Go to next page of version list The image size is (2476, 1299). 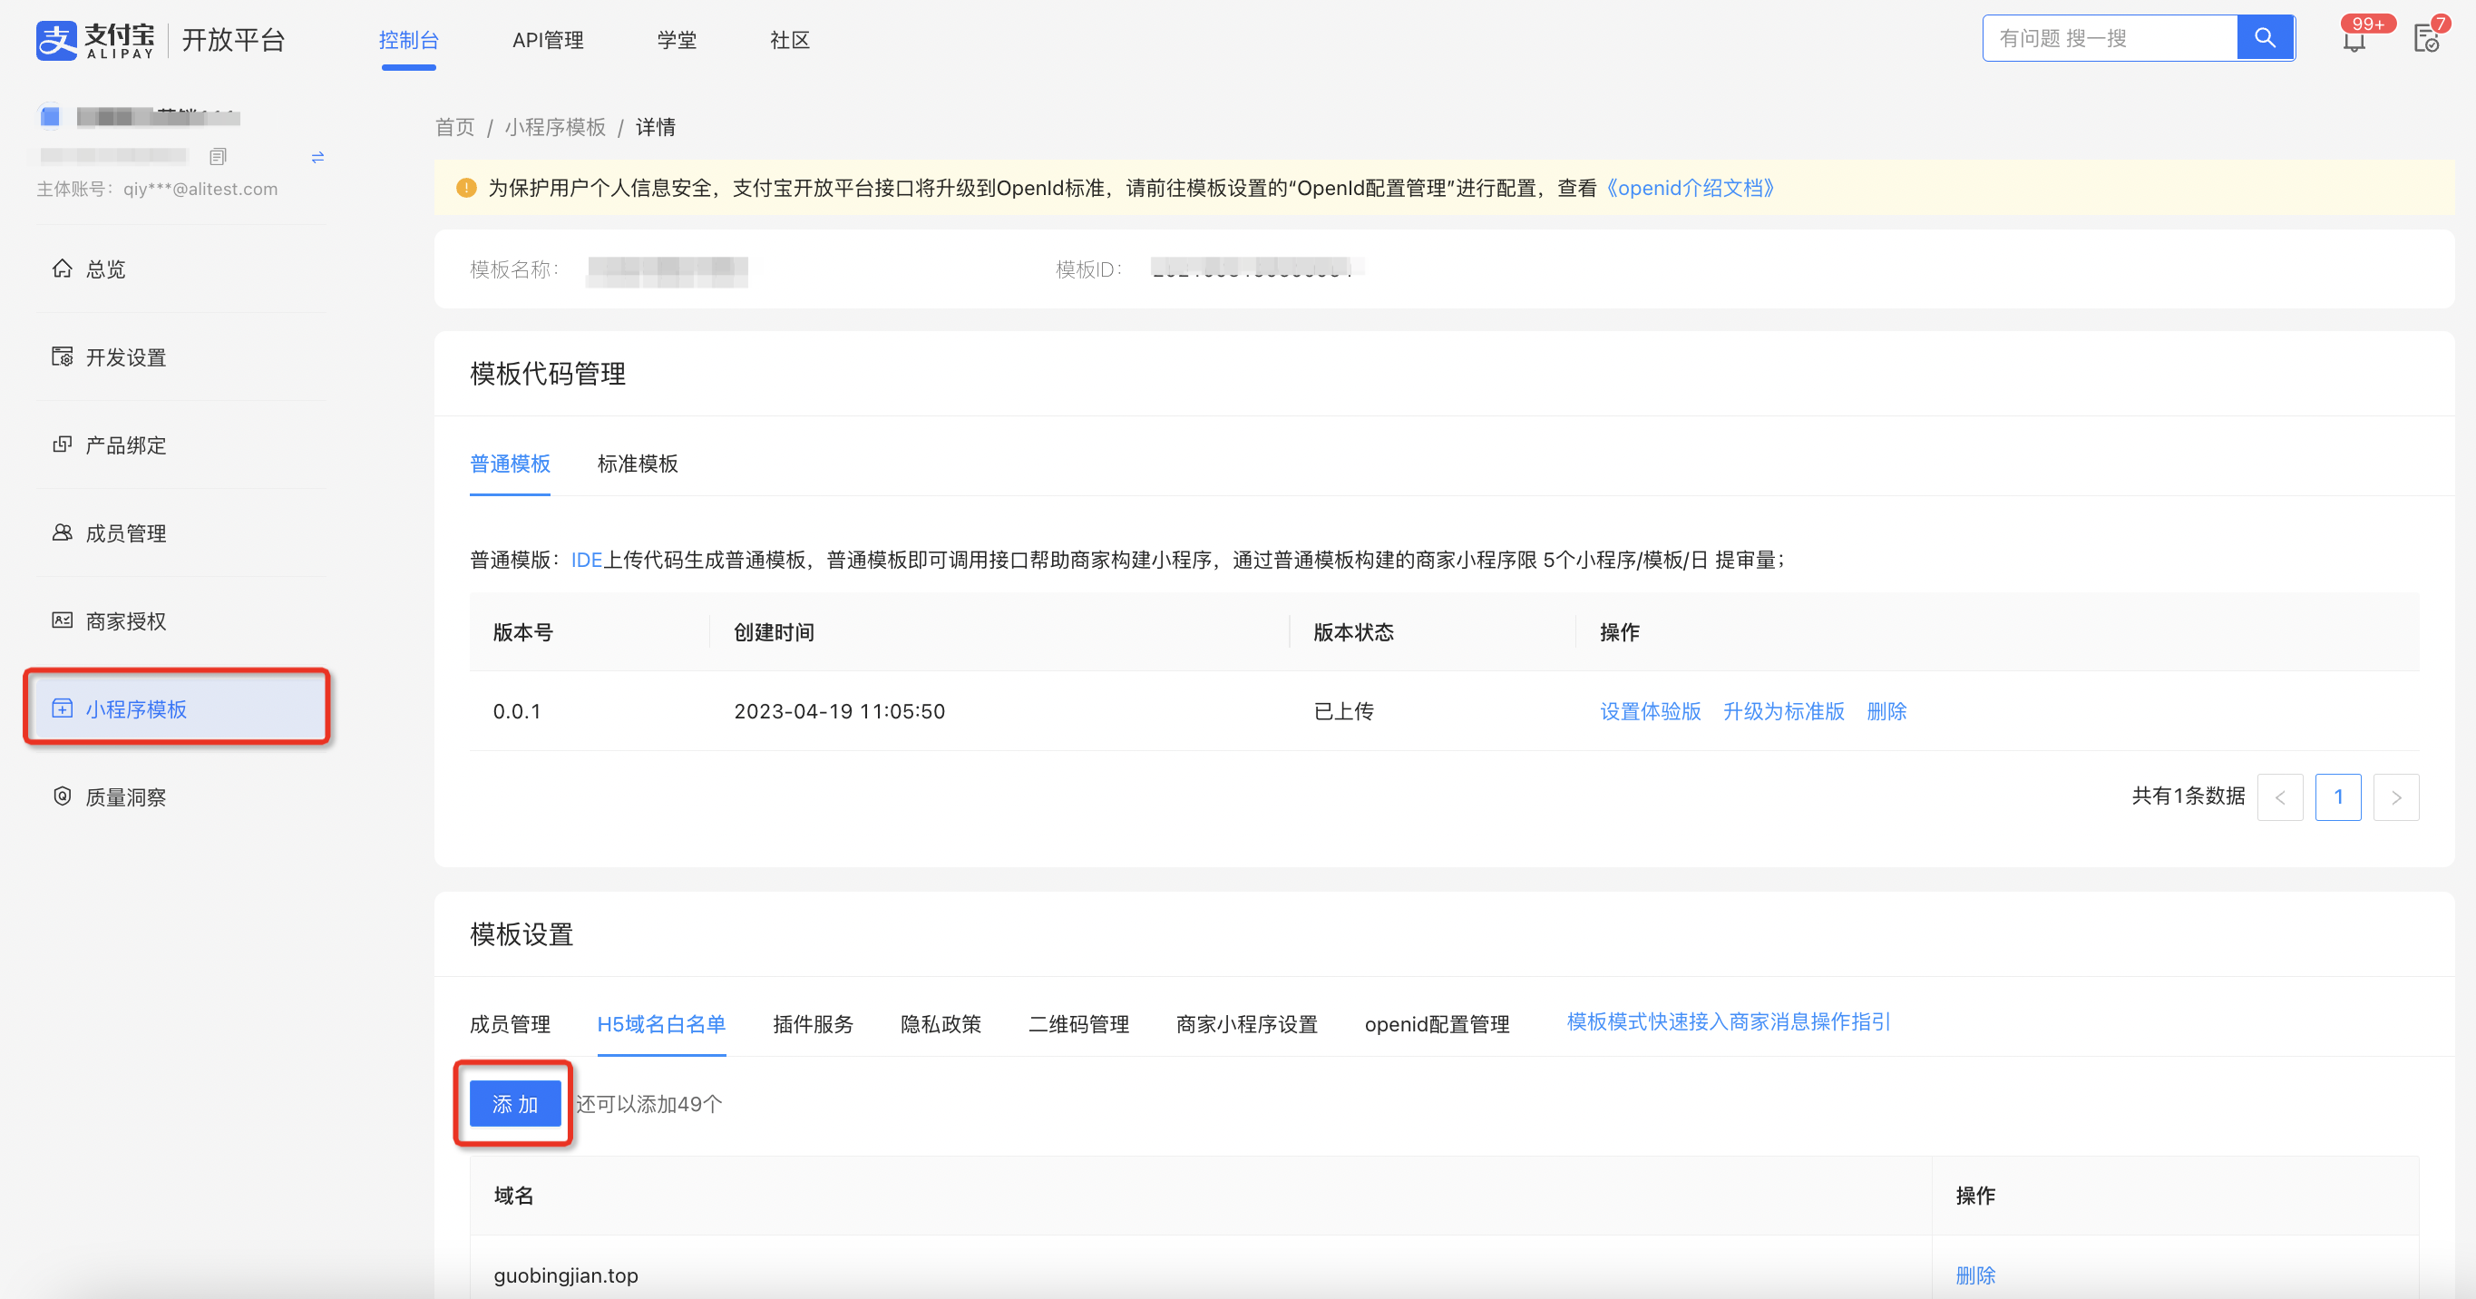tap(2395, 797)
